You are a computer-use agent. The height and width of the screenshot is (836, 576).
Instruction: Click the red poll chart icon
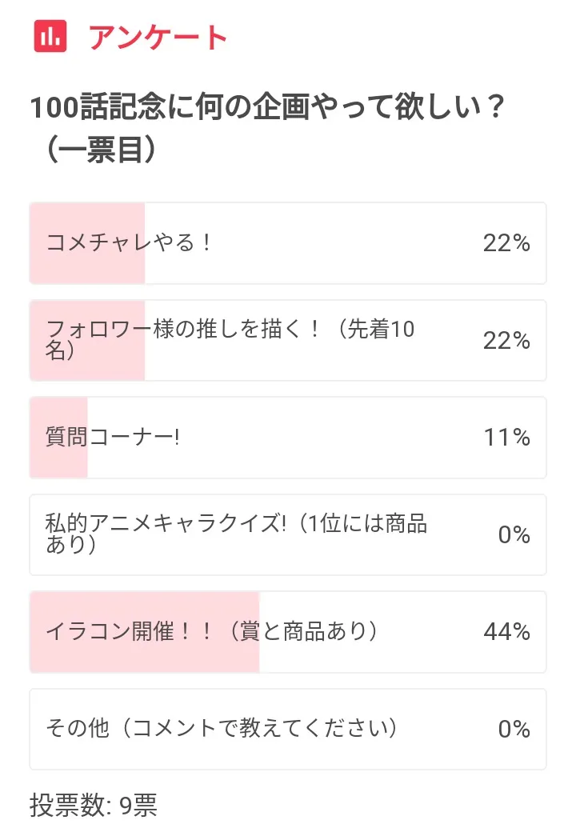(x=50, y=36)
